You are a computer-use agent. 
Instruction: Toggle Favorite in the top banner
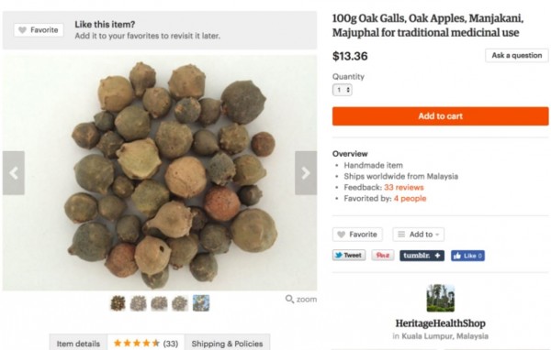click(39, 30)
